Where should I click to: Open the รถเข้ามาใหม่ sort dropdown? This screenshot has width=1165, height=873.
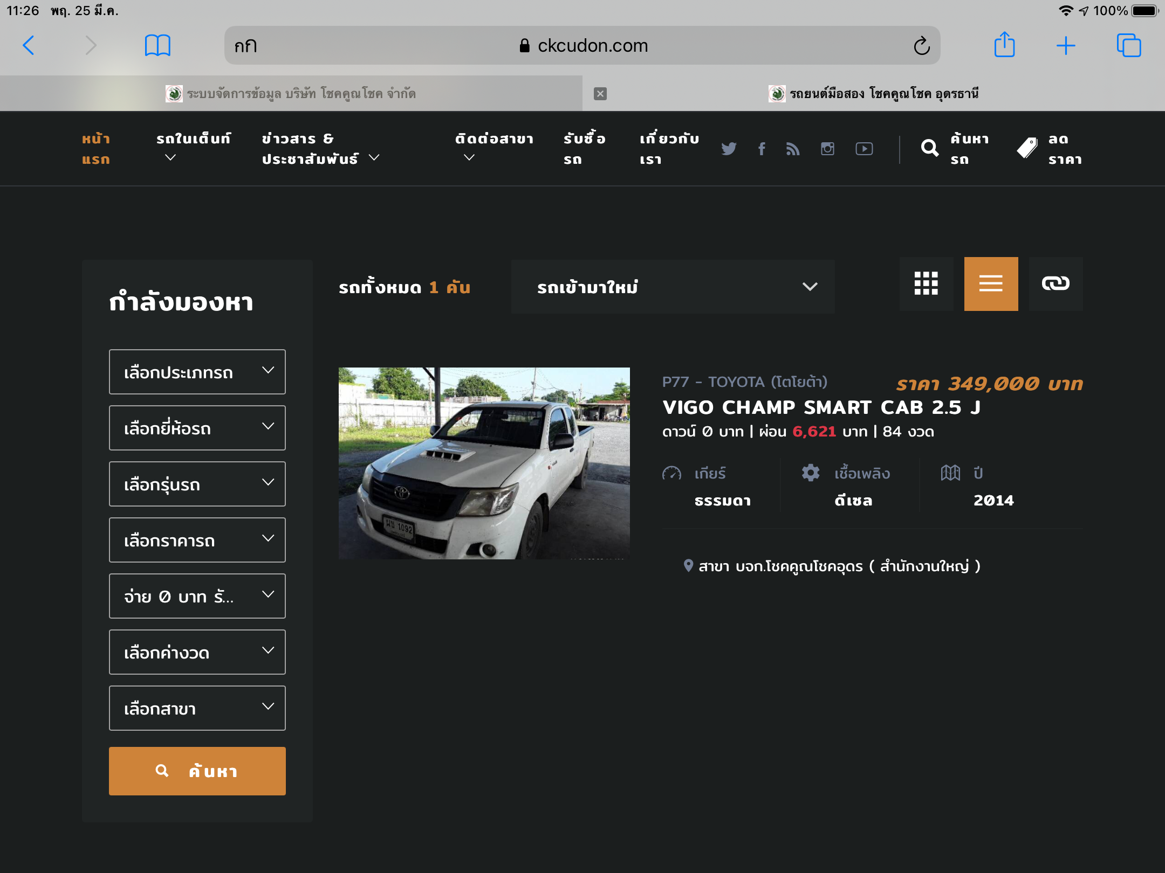[673, 287]
